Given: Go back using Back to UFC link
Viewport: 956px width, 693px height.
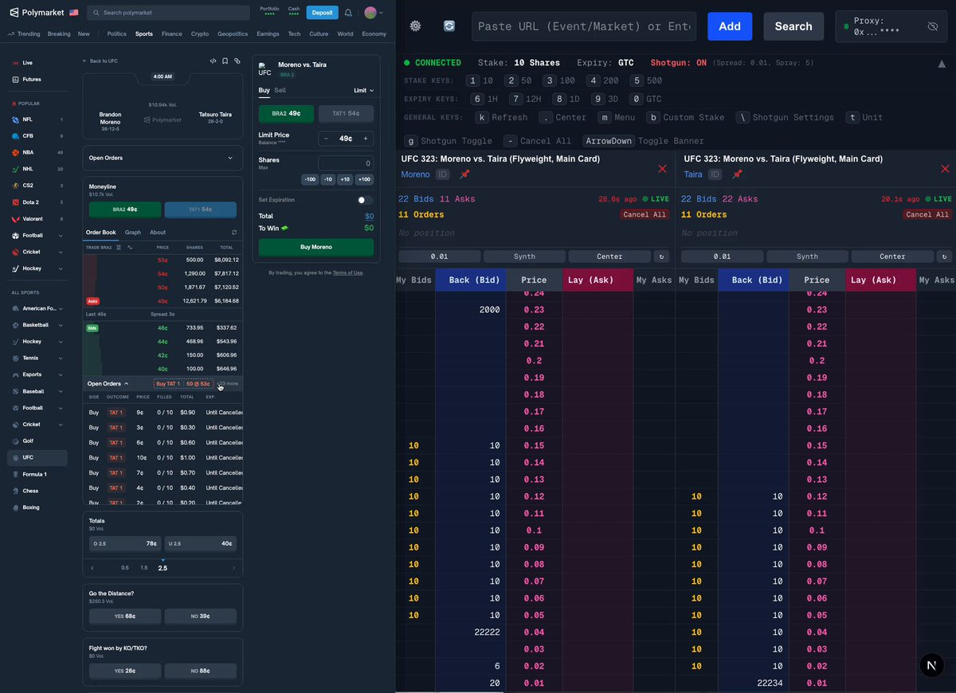Looking at the screenshot, I should pos(100,61).
